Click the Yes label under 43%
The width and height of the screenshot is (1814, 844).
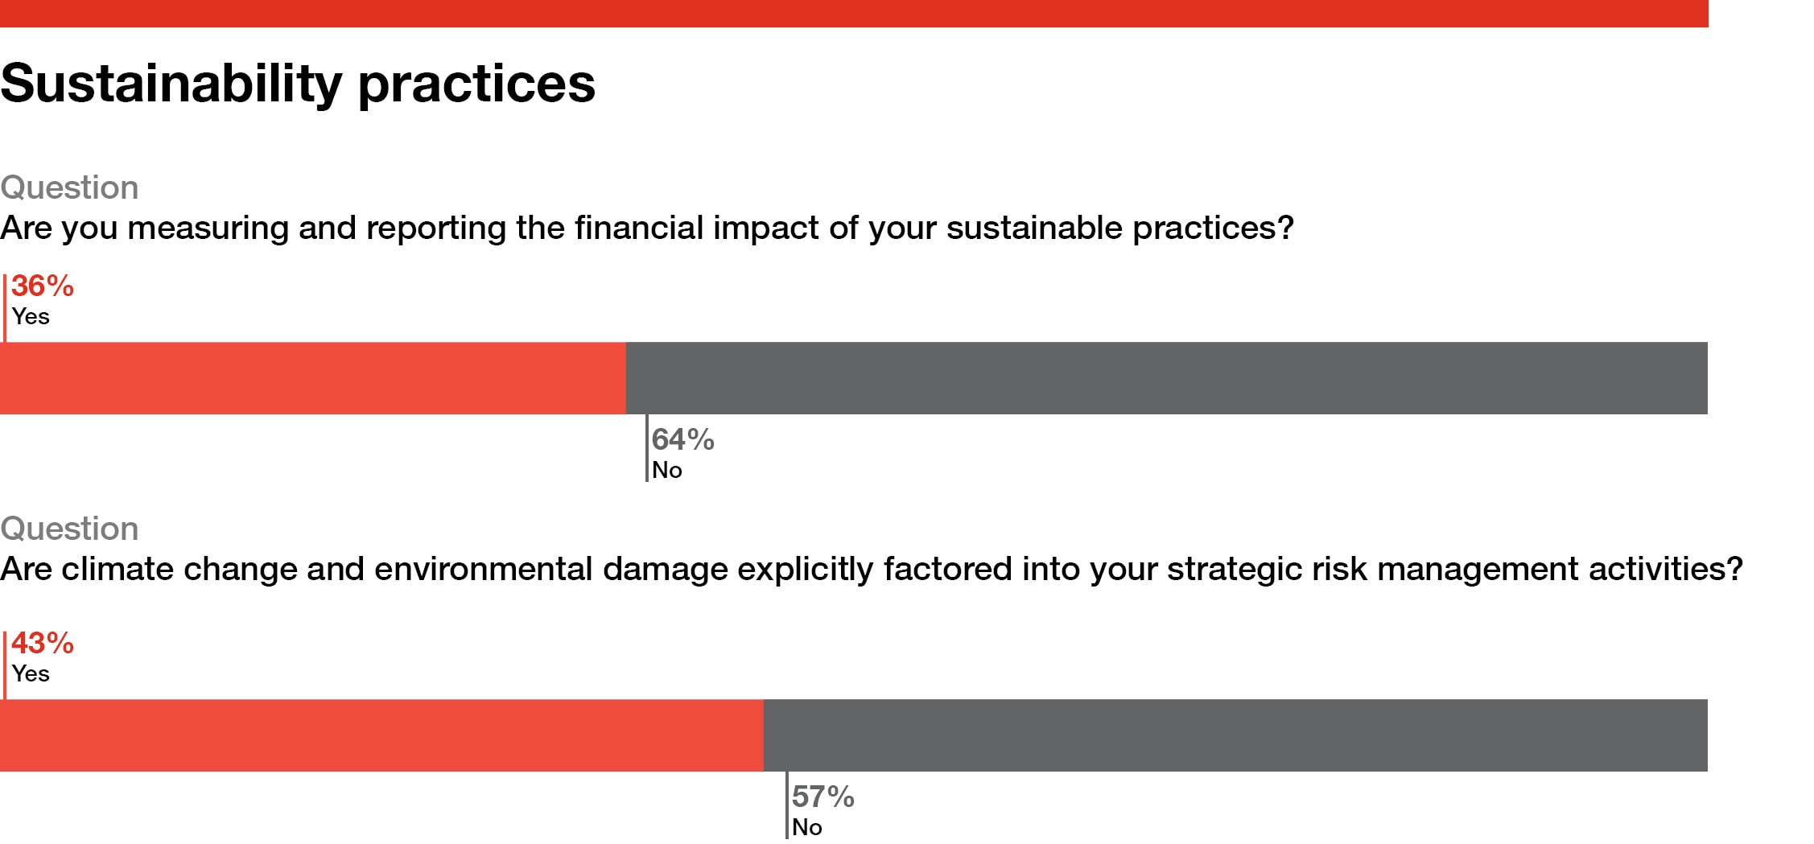click(x=31, y=674)
